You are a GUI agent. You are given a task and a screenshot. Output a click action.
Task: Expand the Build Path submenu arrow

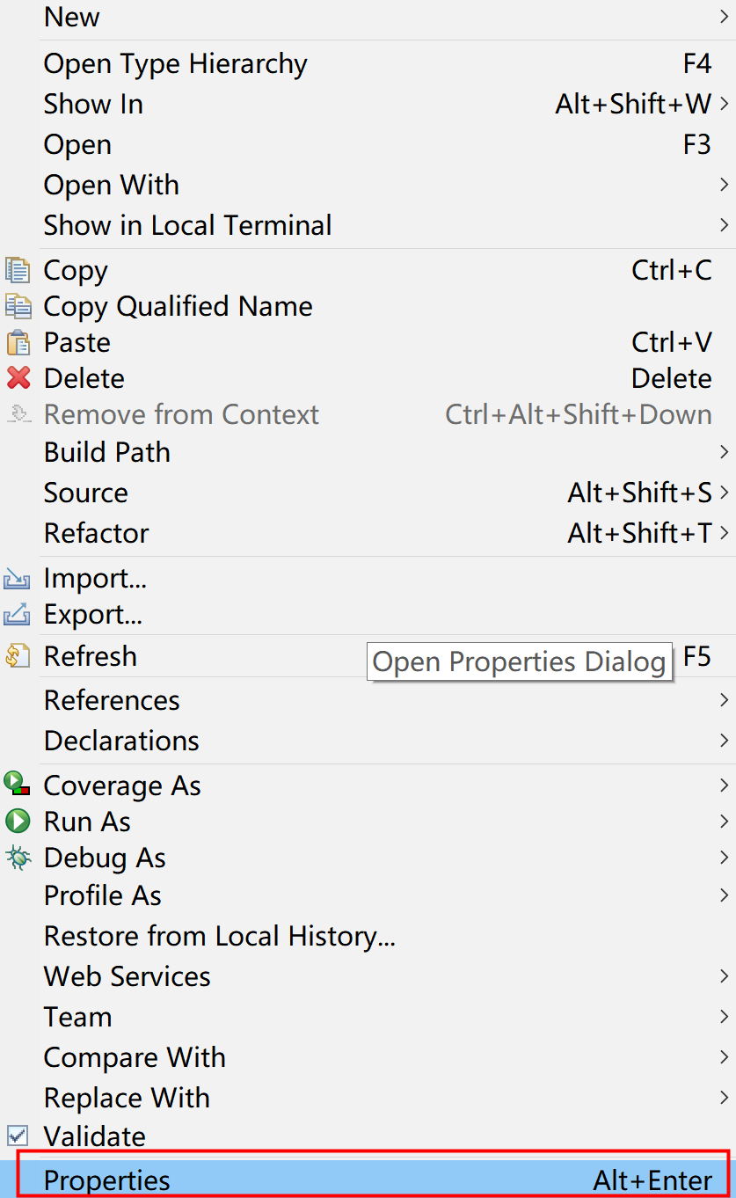(725, 452)
